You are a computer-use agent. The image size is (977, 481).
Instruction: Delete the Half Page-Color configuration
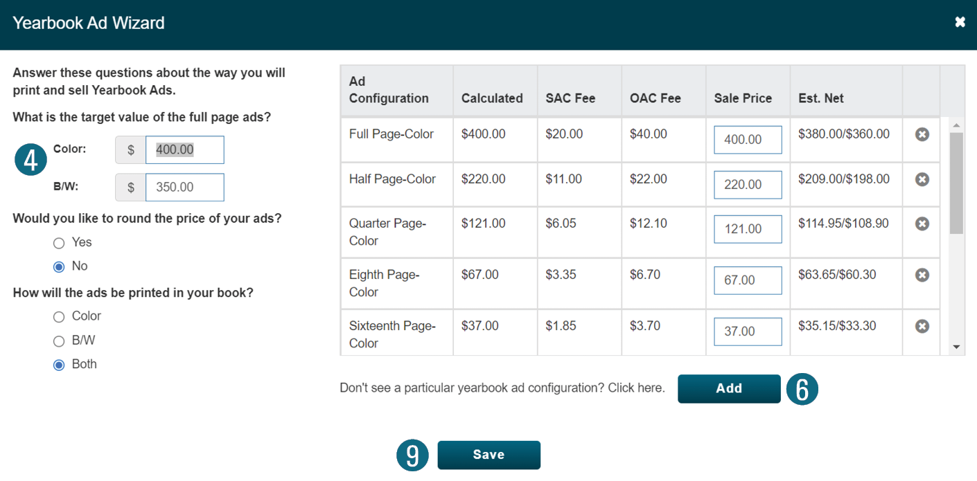922,179
